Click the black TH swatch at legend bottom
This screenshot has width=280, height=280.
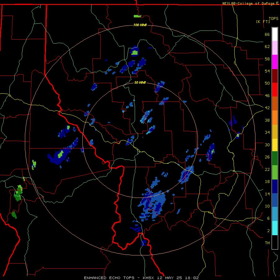275,242
